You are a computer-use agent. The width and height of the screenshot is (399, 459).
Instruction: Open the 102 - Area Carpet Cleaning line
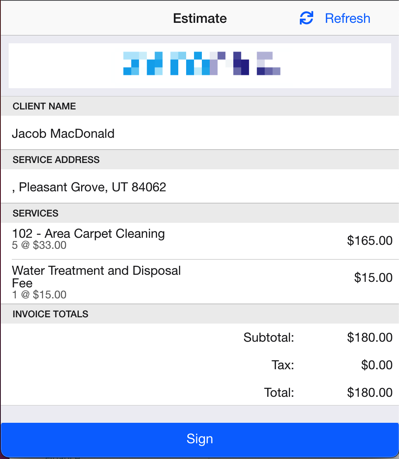(200, 240)
